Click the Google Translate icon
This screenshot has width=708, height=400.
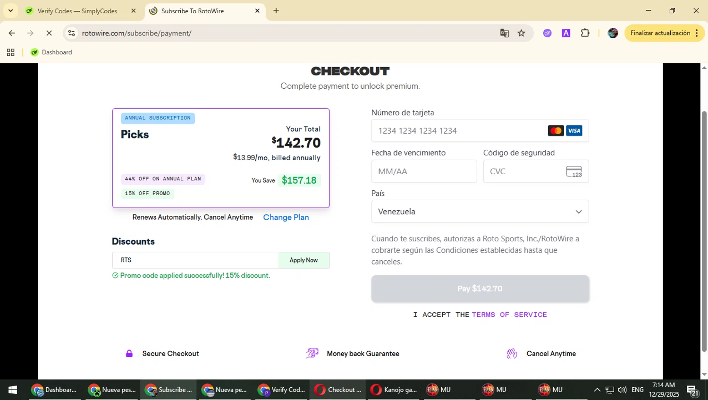pyautogui.click(x=505, y=33)
